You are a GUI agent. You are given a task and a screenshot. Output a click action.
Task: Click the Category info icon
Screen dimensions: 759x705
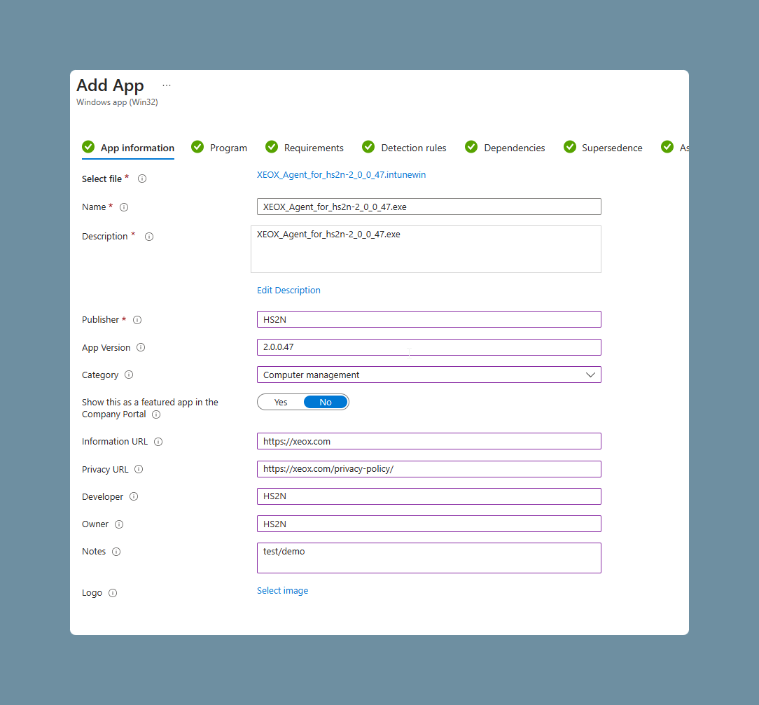[129, 375]
